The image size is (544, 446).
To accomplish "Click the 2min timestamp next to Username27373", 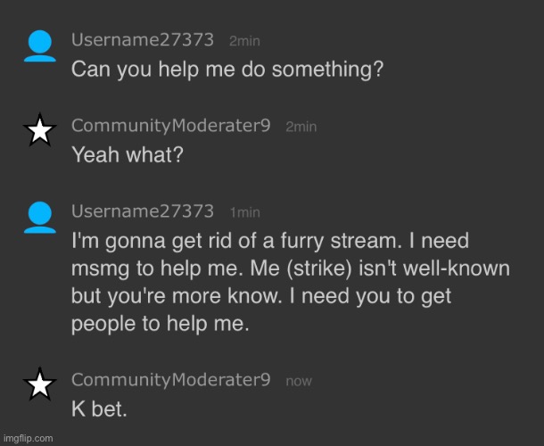I will click(244, 41).
